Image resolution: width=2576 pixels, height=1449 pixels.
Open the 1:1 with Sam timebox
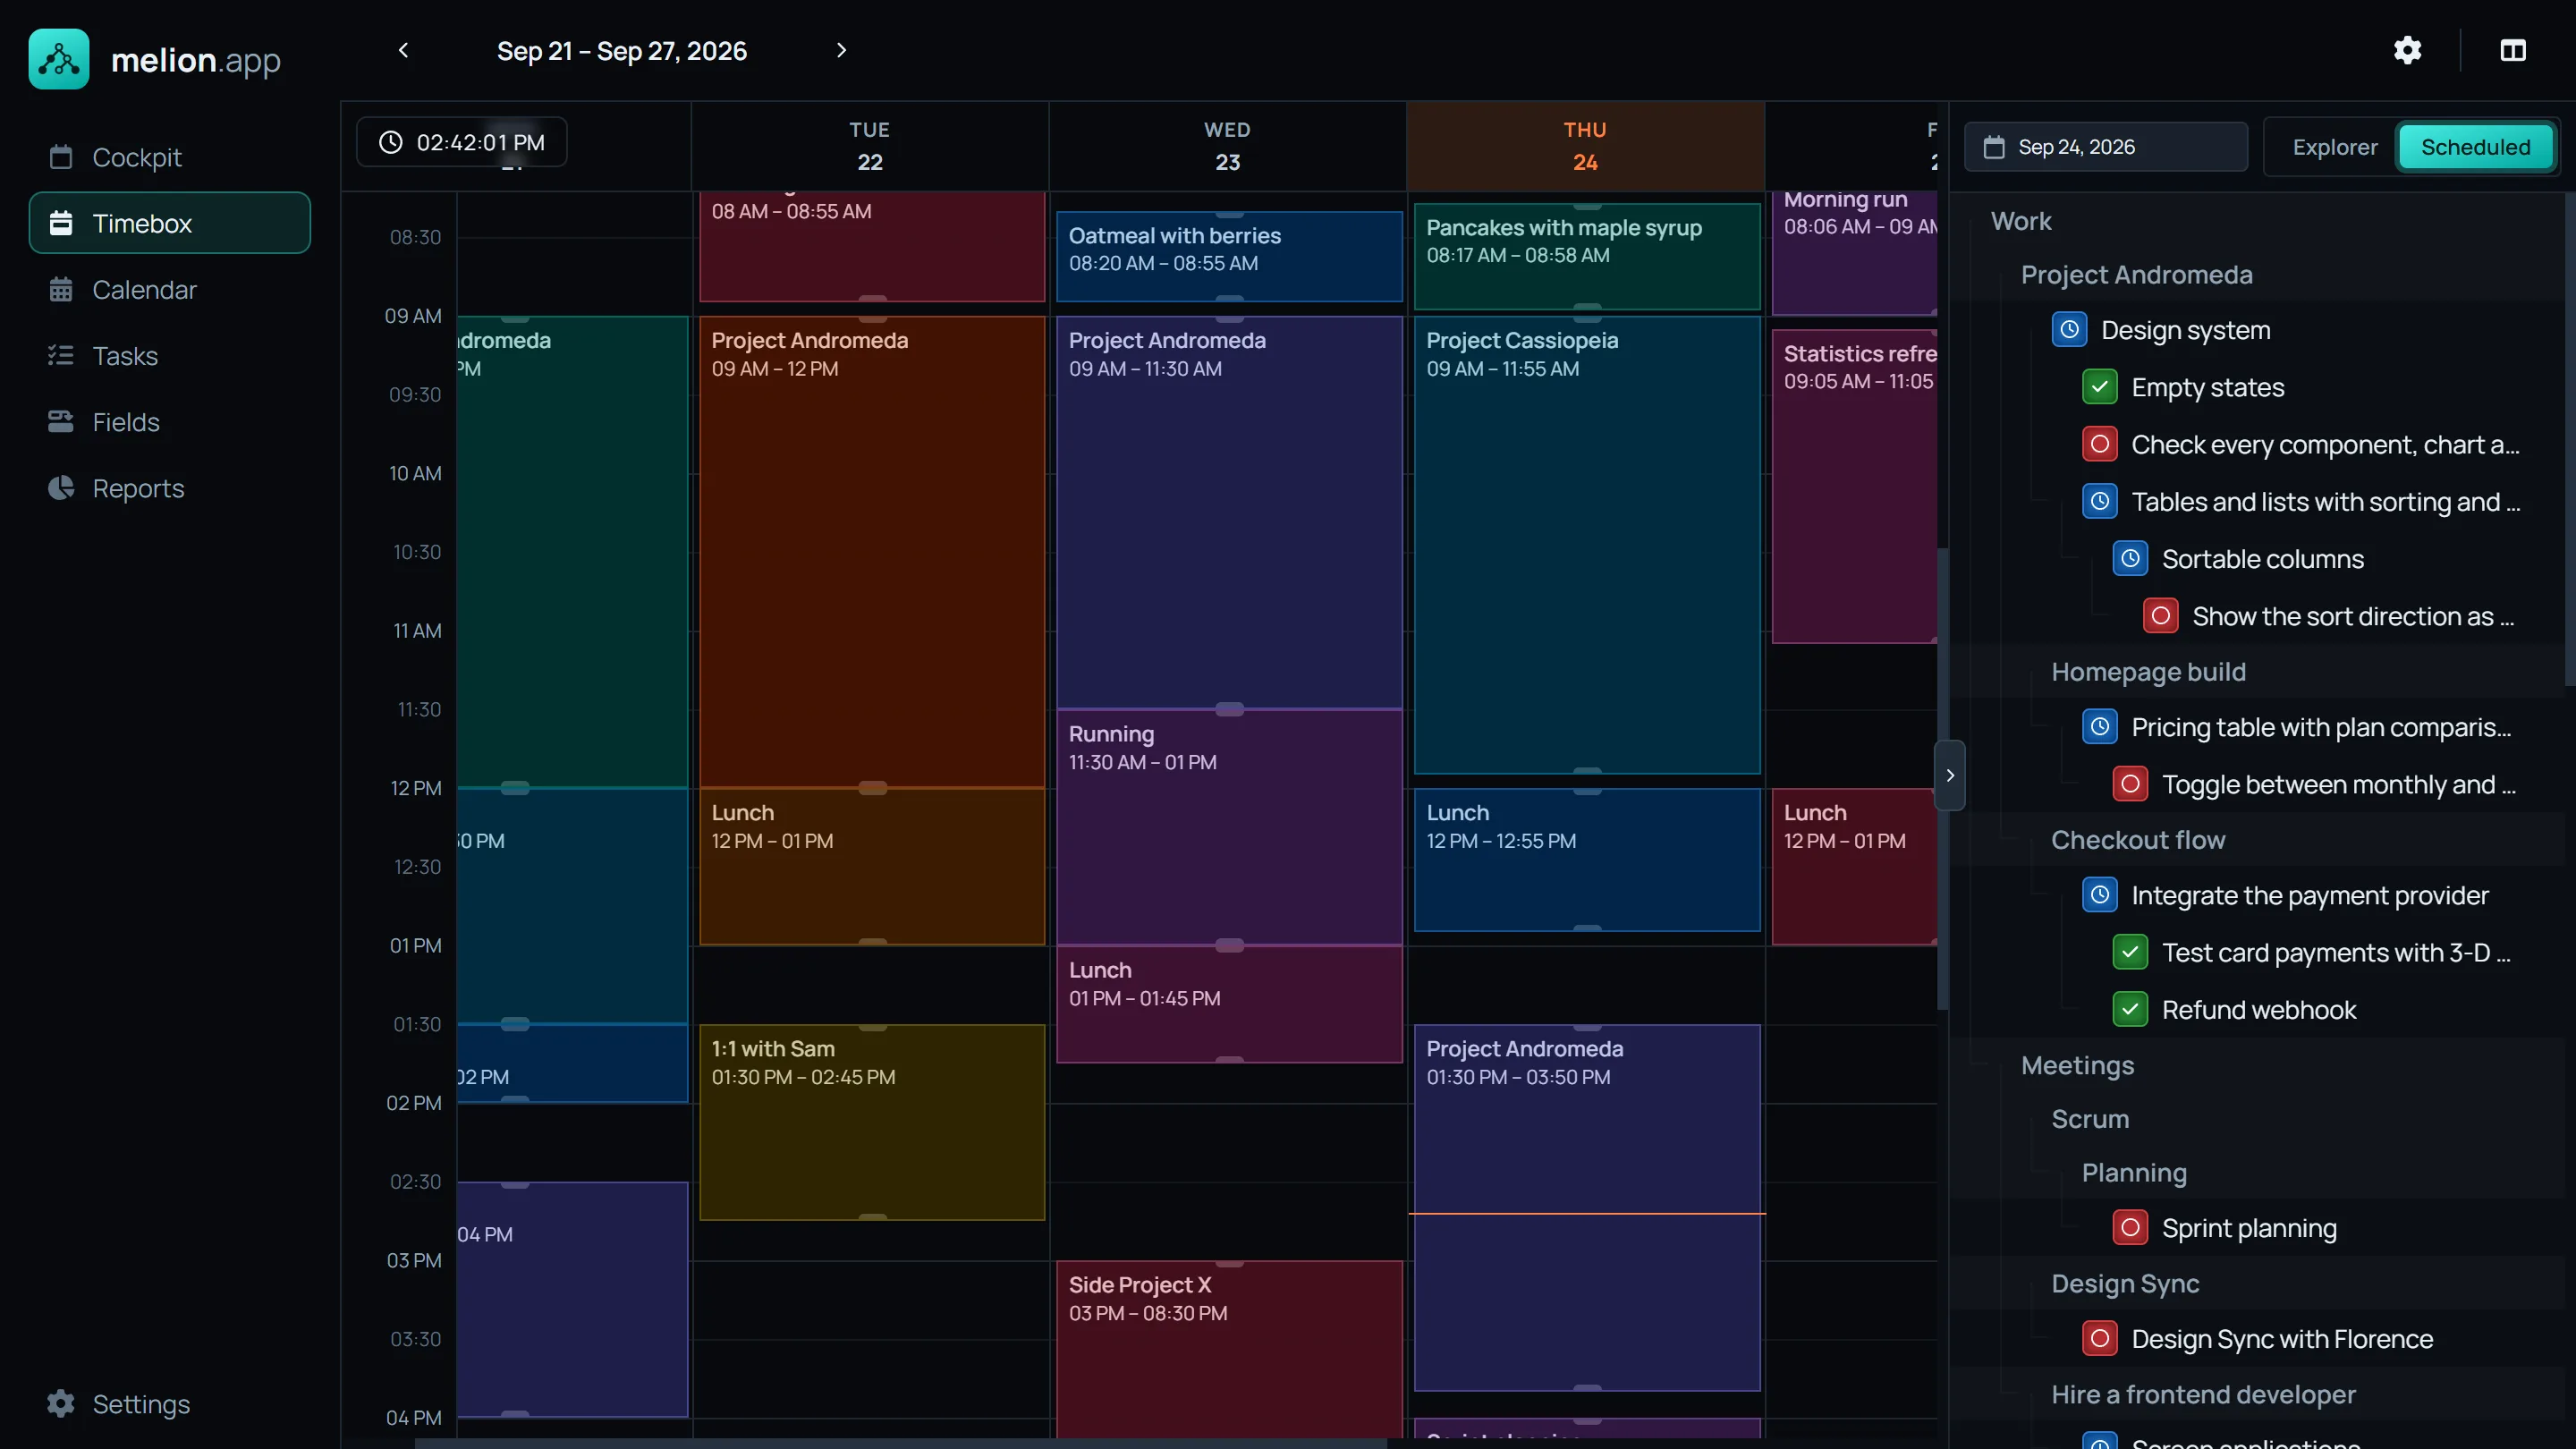(872, 1122)
